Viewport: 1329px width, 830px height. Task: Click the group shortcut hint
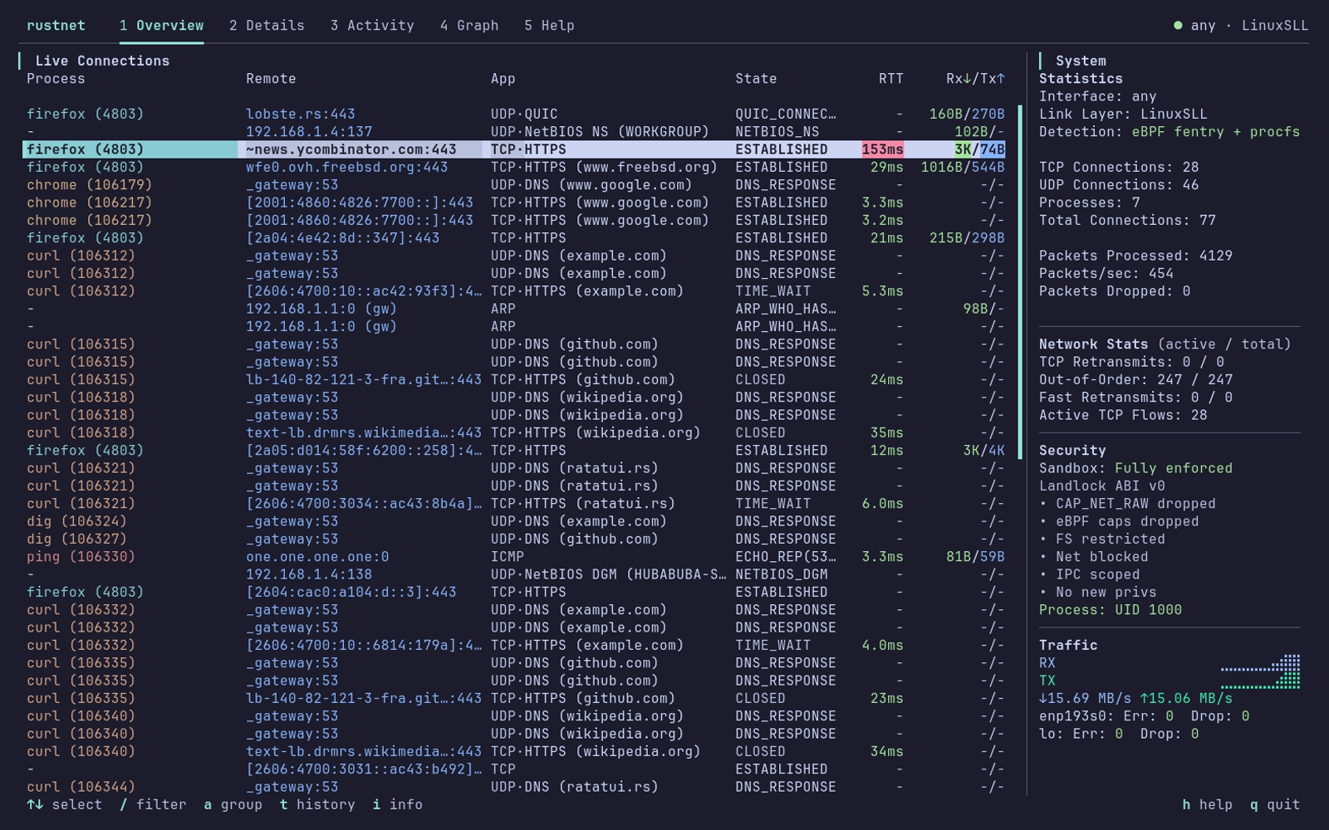point(233,804)
